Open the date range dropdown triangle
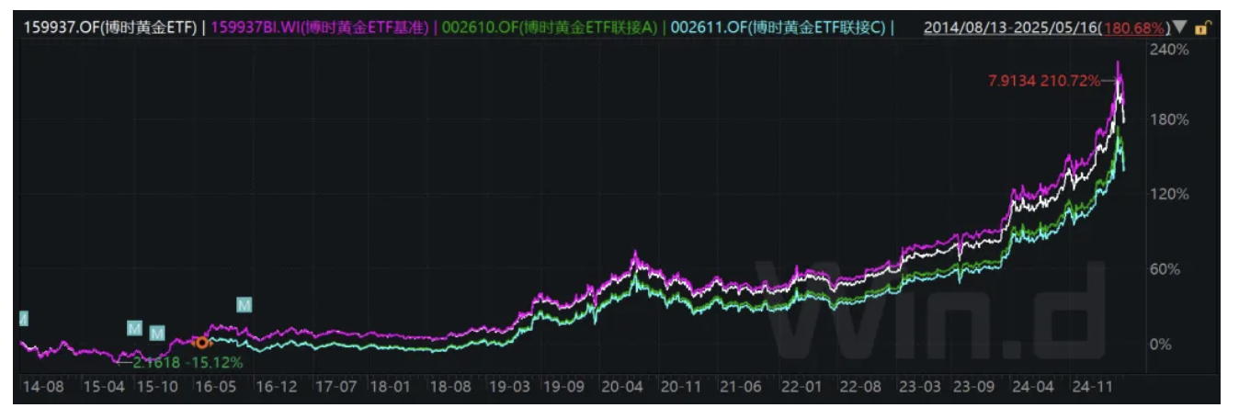The image size is (1239, 419). [1180, 28]
